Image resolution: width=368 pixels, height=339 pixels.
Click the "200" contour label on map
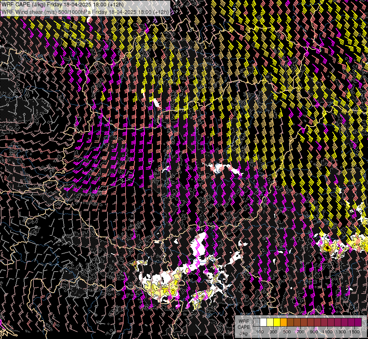tap(162, 286)
